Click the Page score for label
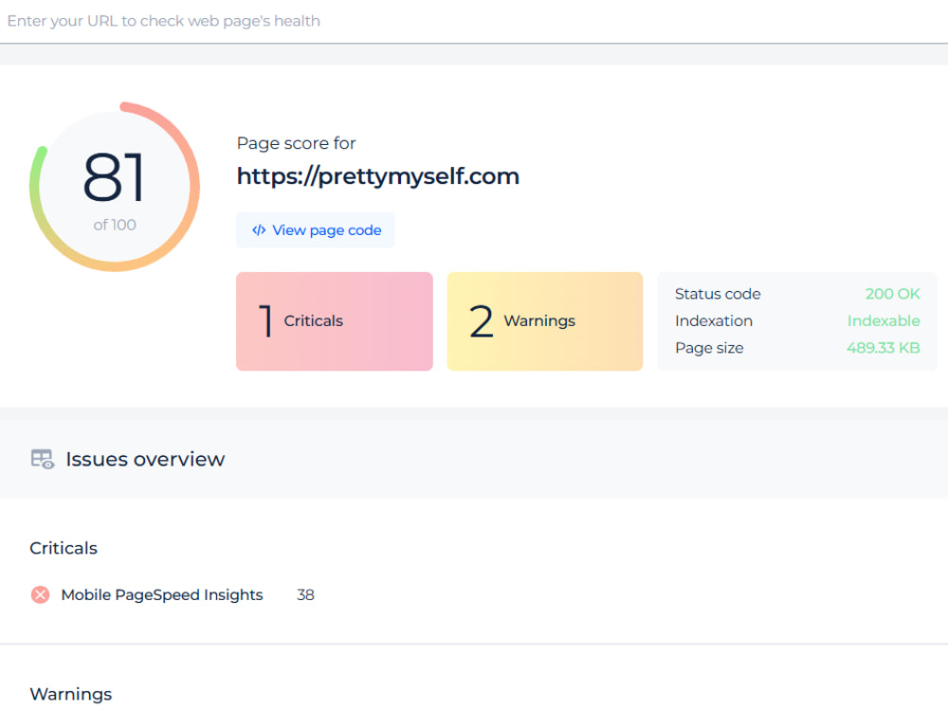 point(296,143)
